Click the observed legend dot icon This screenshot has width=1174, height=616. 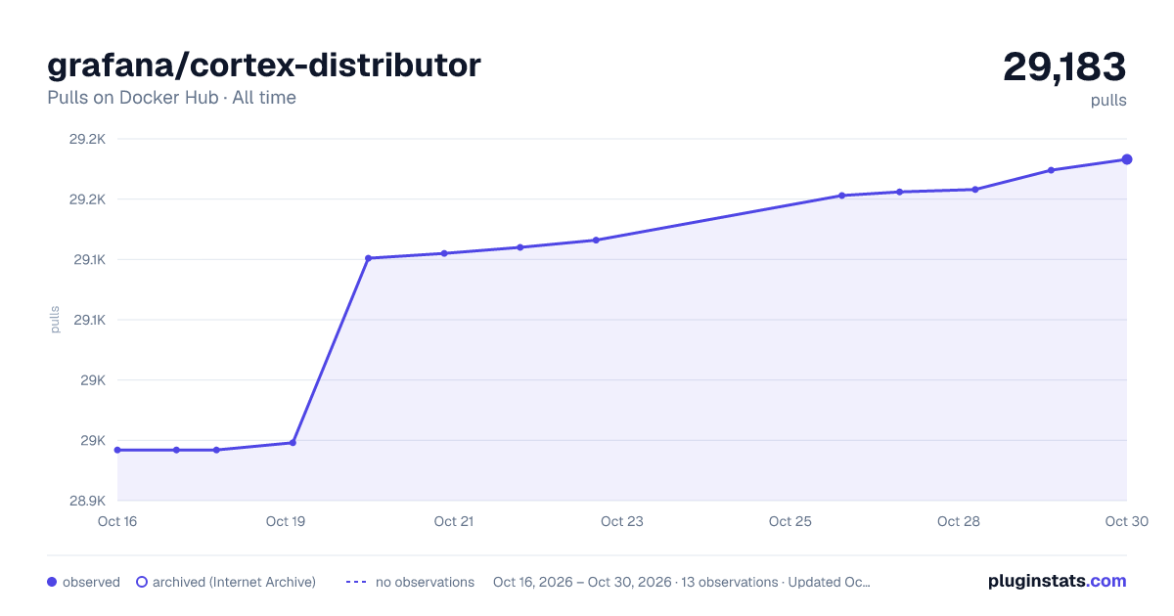coord(52,582)
